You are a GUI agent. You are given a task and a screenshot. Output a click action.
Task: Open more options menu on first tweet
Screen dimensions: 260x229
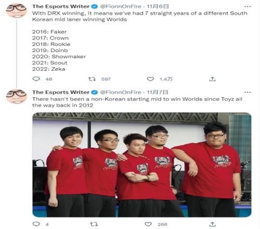point(248,7)
